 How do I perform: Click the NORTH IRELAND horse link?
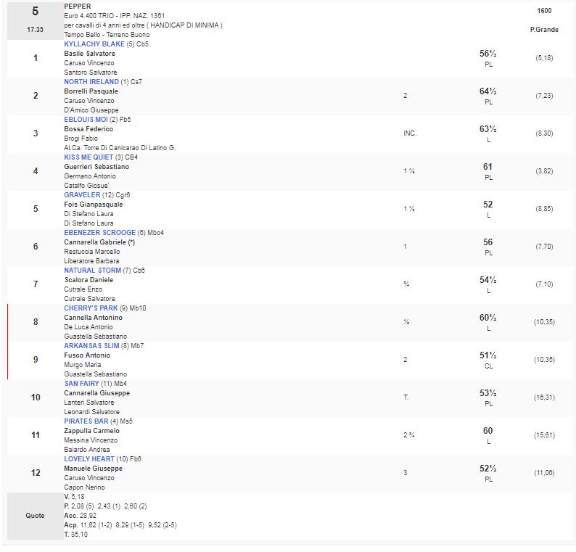pyautogui.click(x=91, y=82)
